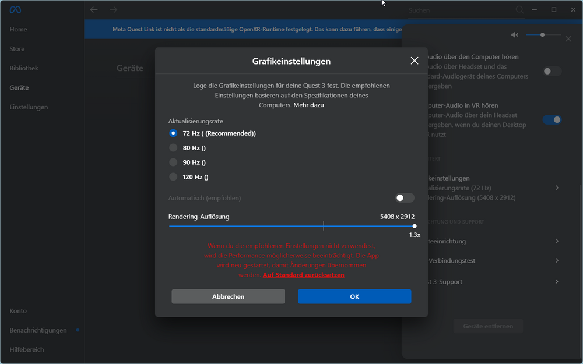Open Benachrichtigungen in the sidebar

[38, 330]
